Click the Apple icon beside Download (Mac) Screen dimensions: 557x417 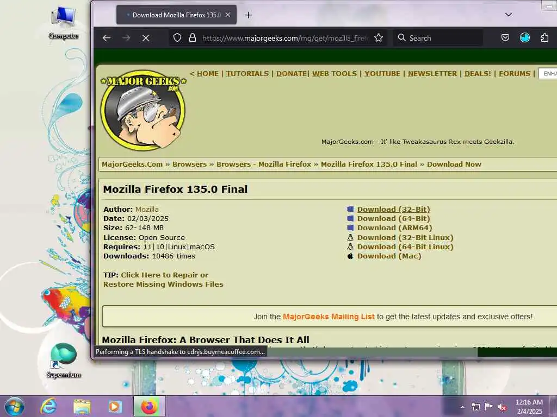[350, 256]
